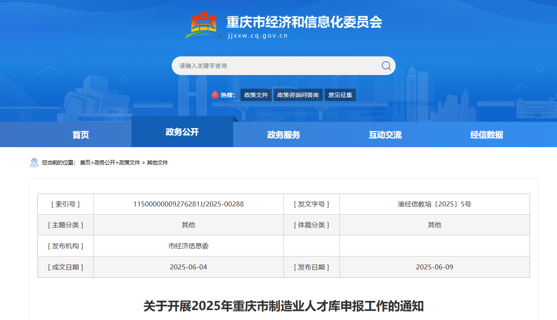Open the 意见征集 hot search tag
557x320 pixels.
point(340,95)
